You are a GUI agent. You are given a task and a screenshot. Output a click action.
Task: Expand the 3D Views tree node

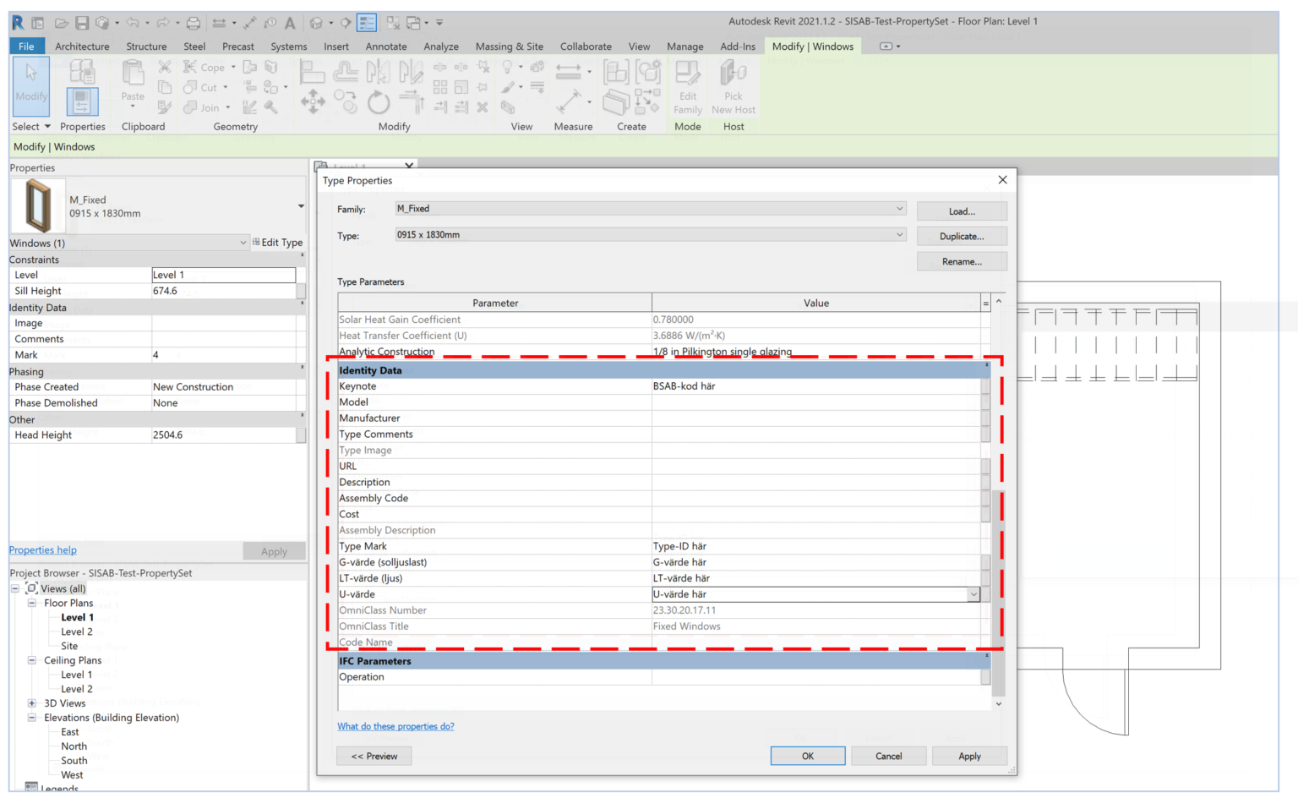pyautogui.click(x=32, y=703)
